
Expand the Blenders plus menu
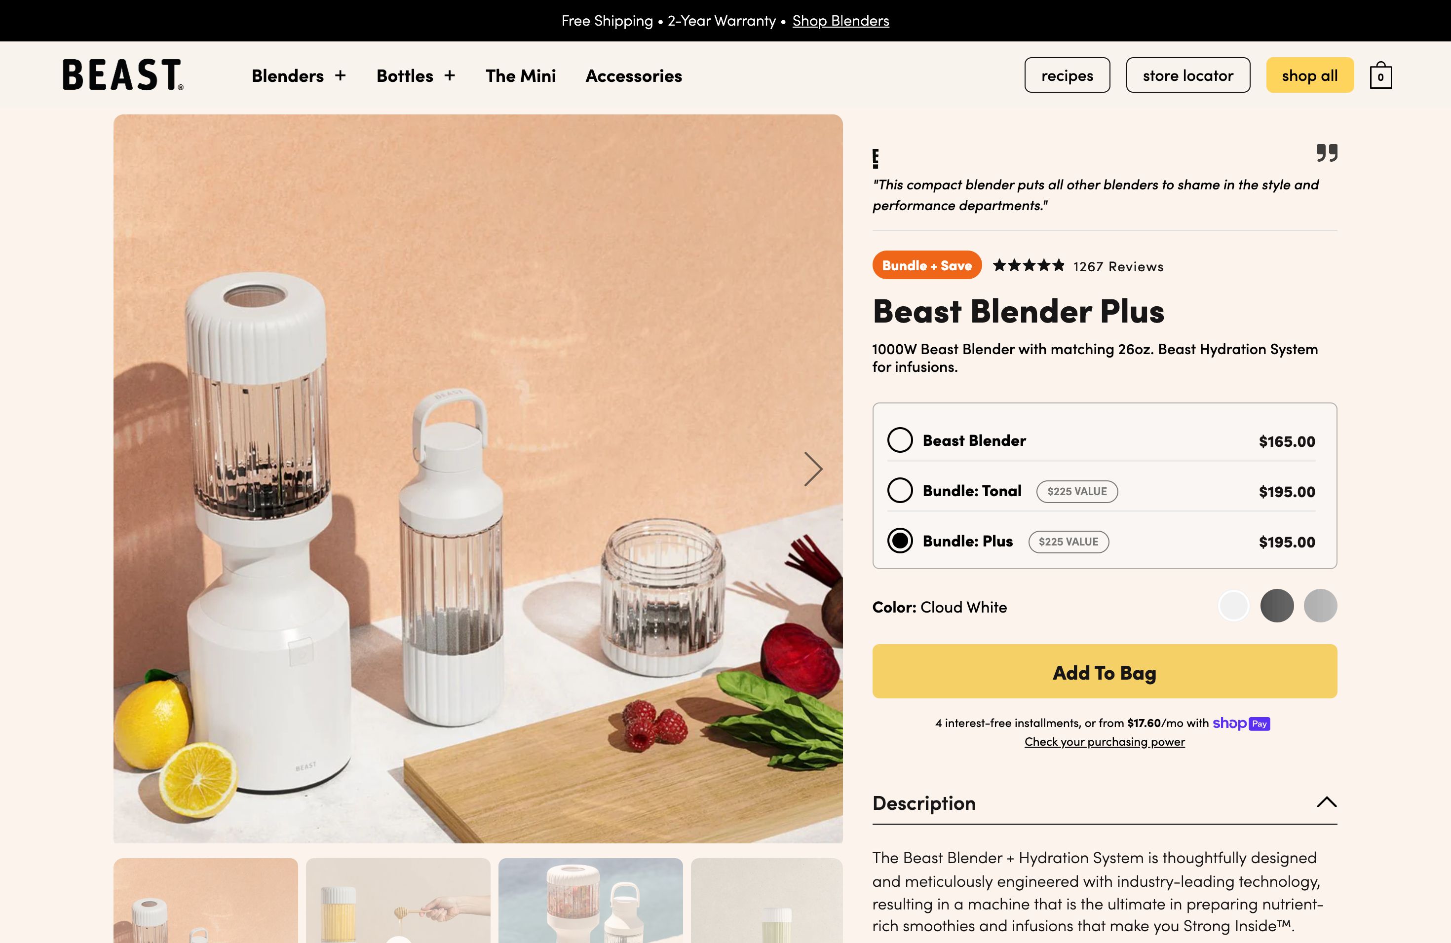click(340, 75)
